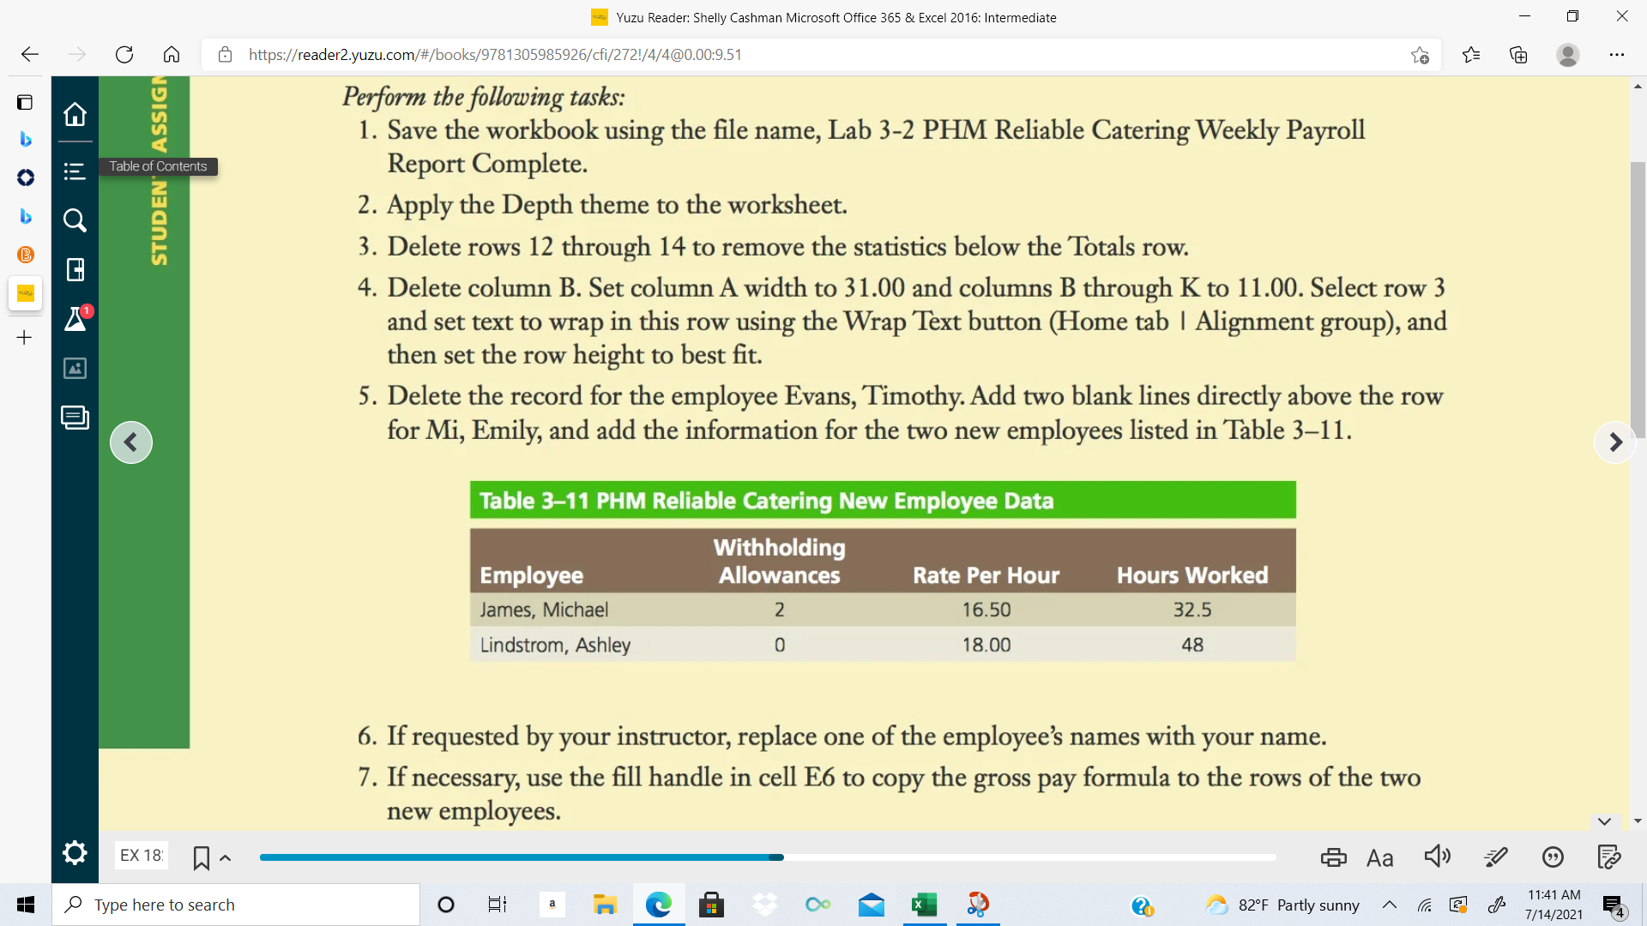Click the page vertical scrollbar
The image size is (1647, 926).
(1638, 300)
